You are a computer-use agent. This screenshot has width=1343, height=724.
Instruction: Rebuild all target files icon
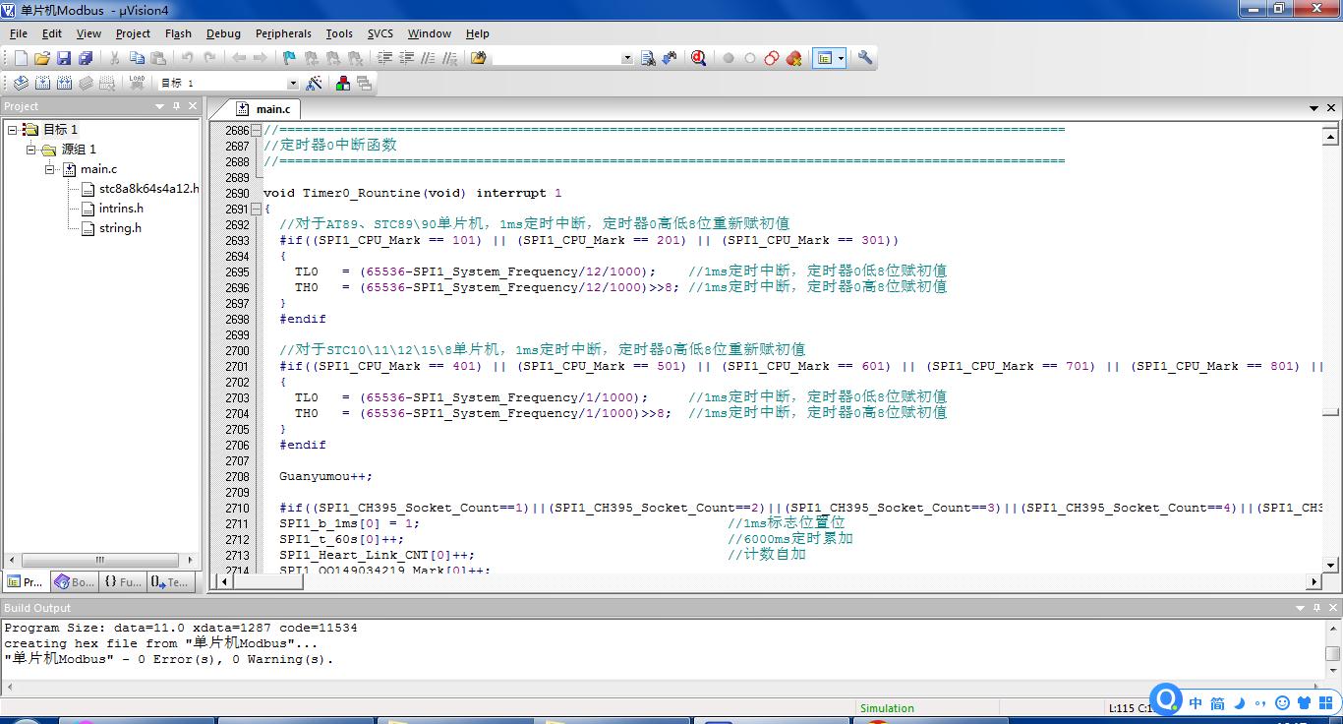pyautogui.click(x=64, y=84)
